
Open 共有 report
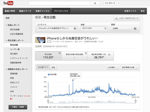[x=12, y=91]
